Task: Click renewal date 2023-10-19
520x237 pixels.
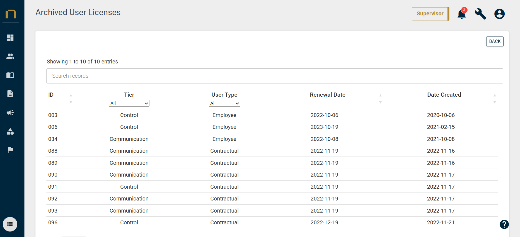Action: (x=324, y=127)
